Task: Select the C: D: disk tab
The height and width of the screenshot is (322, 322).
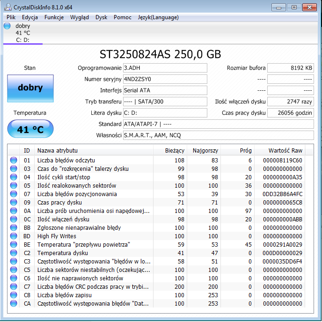Action: coord(23,40)
